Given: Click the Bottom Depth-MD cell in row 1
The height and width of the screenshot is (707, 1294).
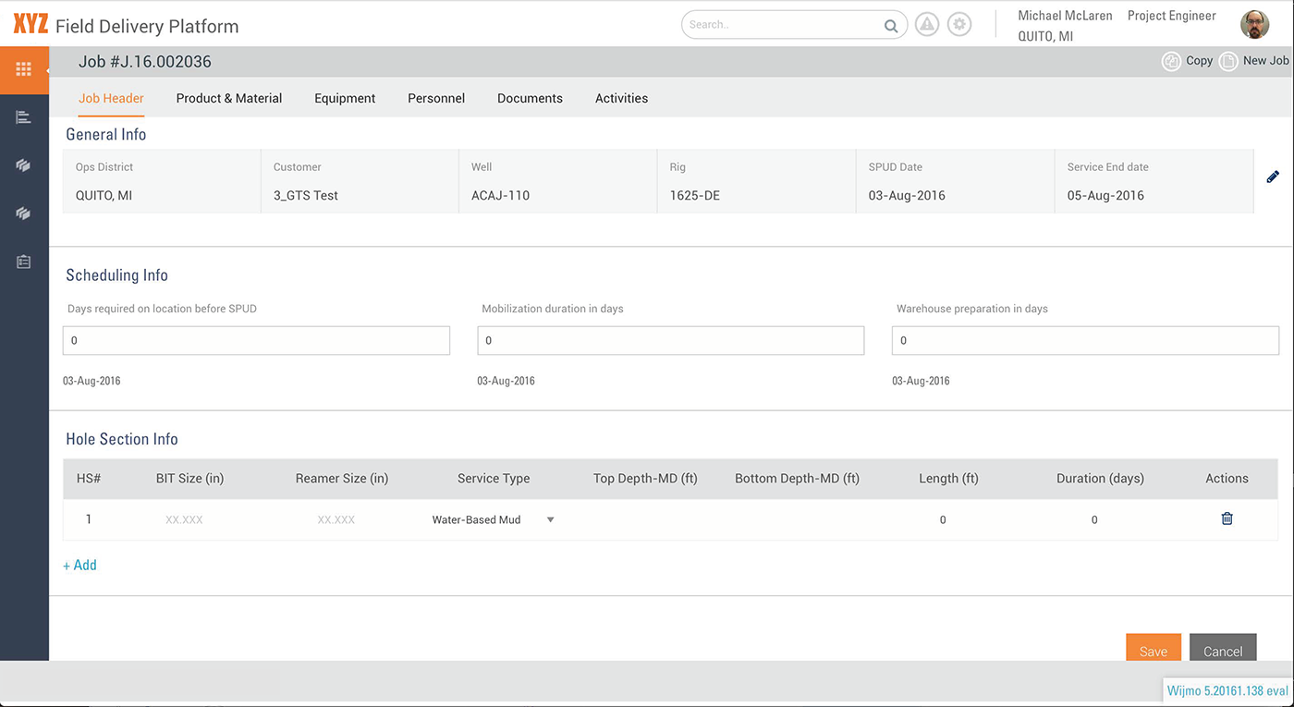Looking at the screenshot, I should point(797,520).
